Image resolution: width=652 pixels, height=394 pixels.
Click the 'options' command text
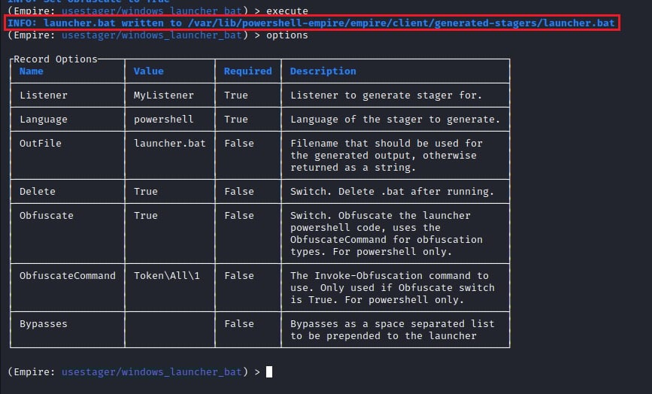(x=287, y=35)
